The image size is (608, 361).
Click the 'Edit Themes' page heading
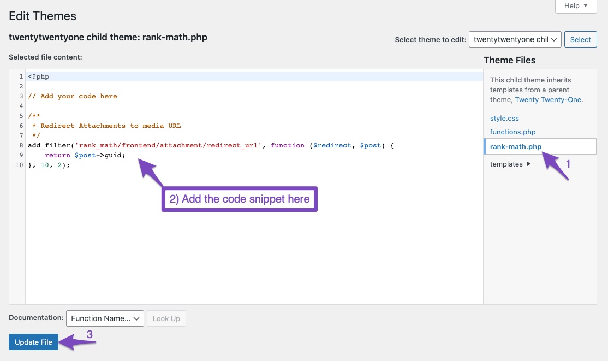click(x=43, y=16)
